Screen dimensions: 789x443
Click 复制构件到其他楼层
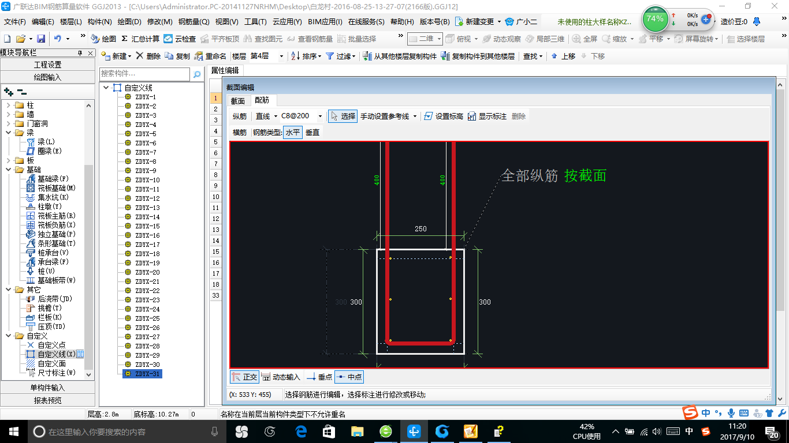click(478, 56)
